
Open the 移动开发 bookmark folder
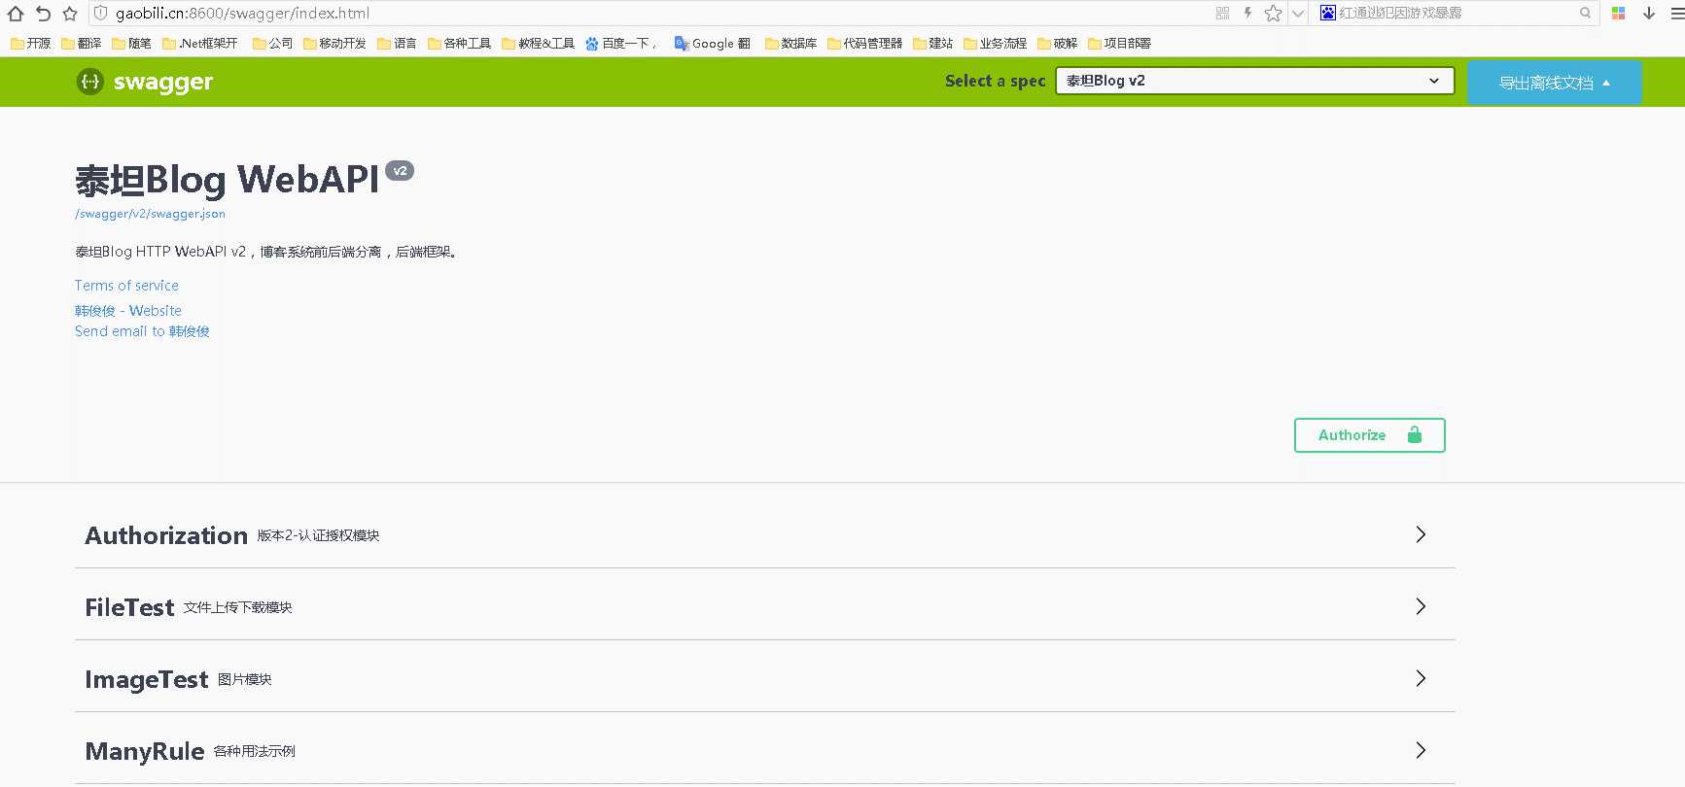coord(334,43)
